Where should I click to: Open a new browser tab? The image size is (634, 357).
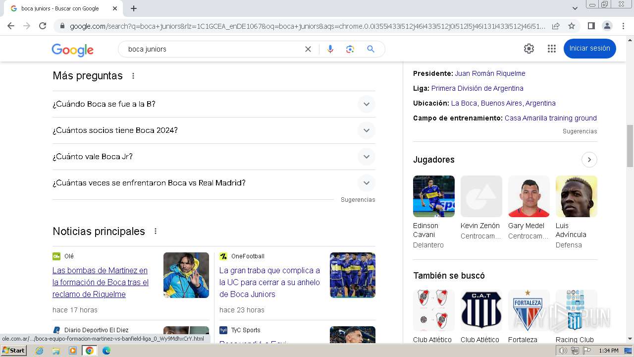coord(134,8)
